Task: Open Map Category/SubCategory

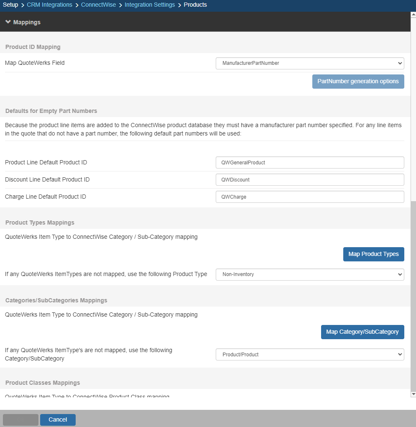Action: pyautogui.click(x=362, y=332)
